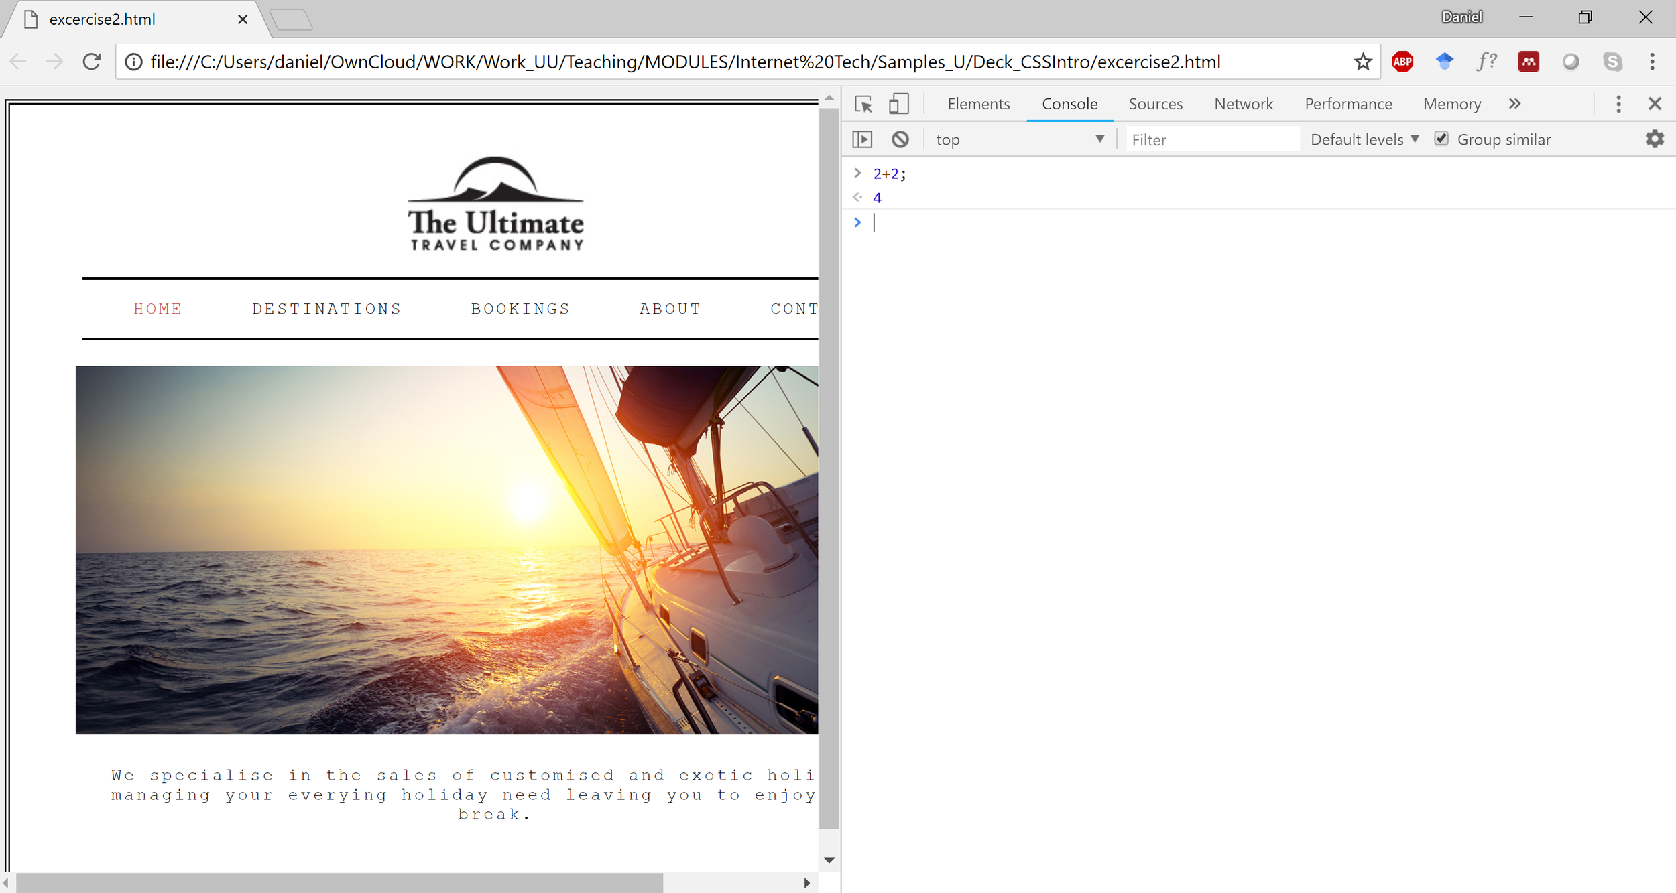Toggle the Group similar checkbox
The height and width of the screenshot is (893, 1676).
(x=1441, y=139)
